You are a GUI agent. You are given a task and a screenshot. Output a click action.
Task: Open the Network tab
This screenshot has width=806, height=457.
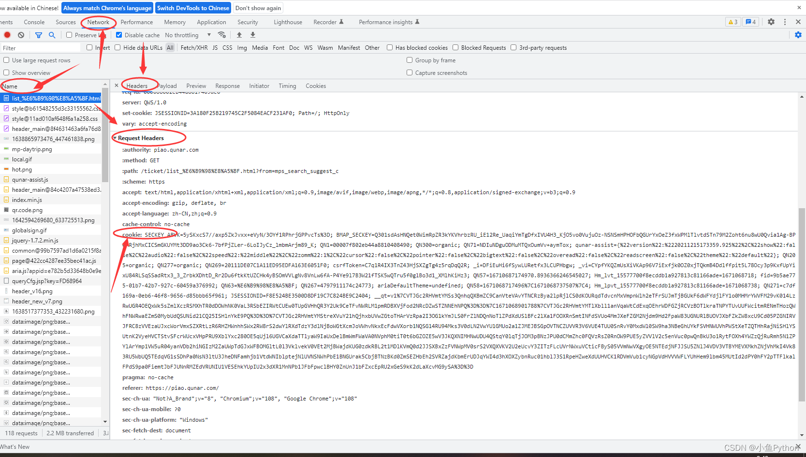click(x=98, y=22)
